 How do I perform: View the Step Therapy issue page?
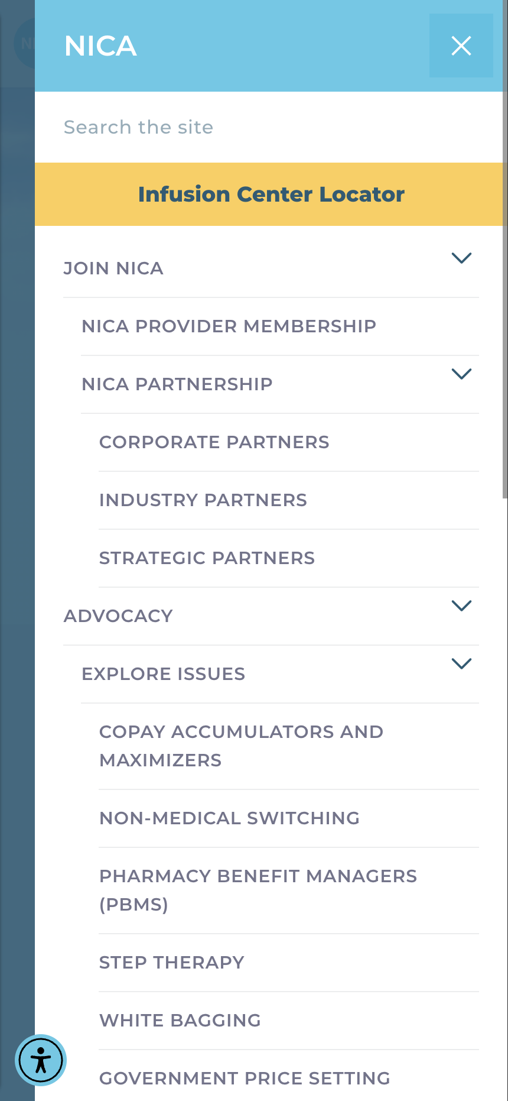coord(171,963)
